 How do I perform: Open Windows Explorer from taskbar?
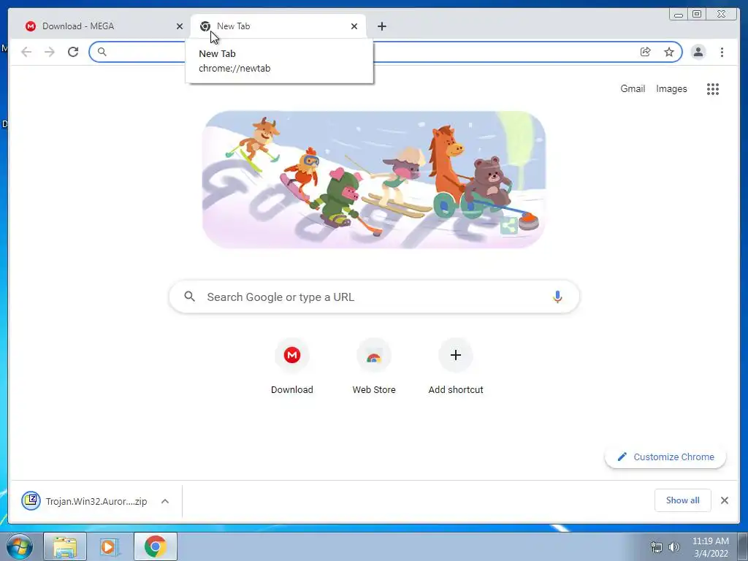(65, 546)
